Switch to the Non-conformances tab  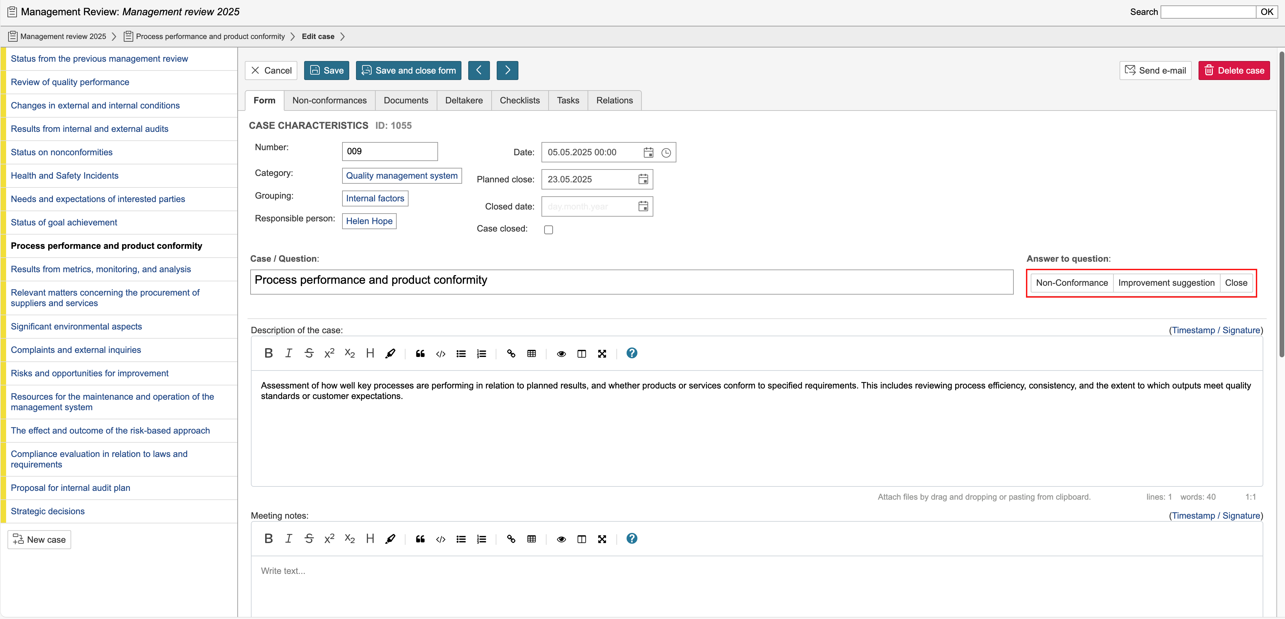coord(329,100)
